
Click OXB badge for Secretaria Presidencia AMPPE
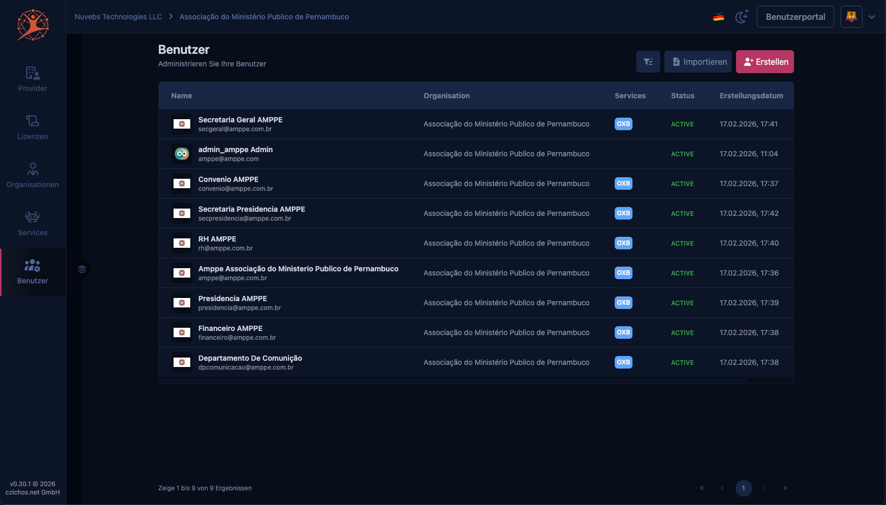623,213
